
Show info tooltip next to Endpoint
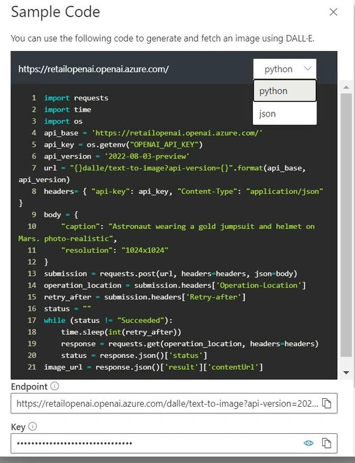[x=54, y=386]
